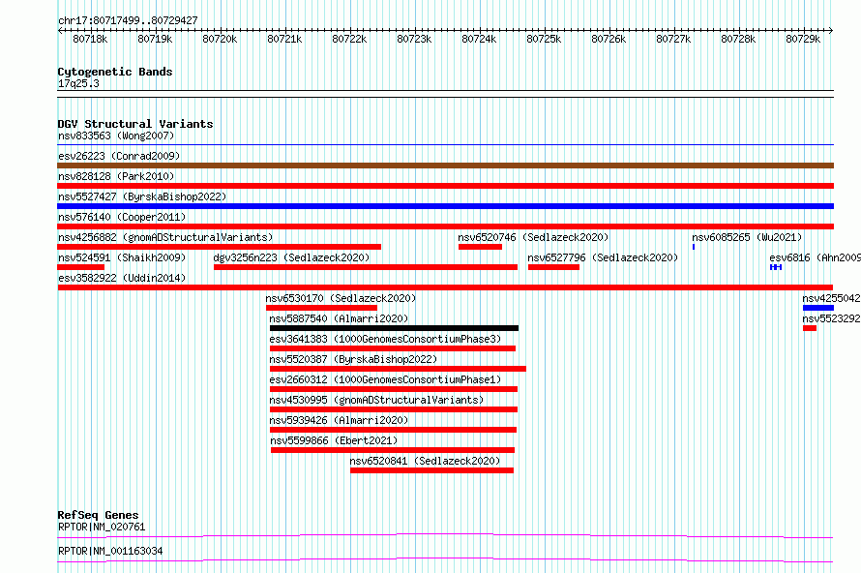Screen dimensions: 861x573
Task: Select the red bar under nsv6530170
Action: 321,308
